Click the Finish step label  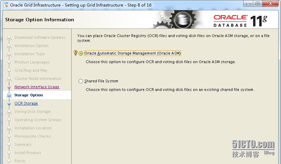click(x=20, y=161)
